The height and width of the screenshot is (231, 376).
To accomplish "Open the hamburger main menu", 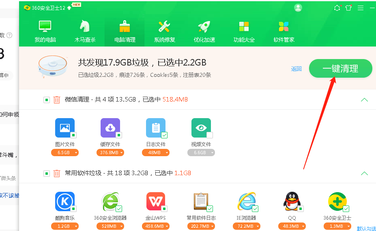I will tap(360, 8).
